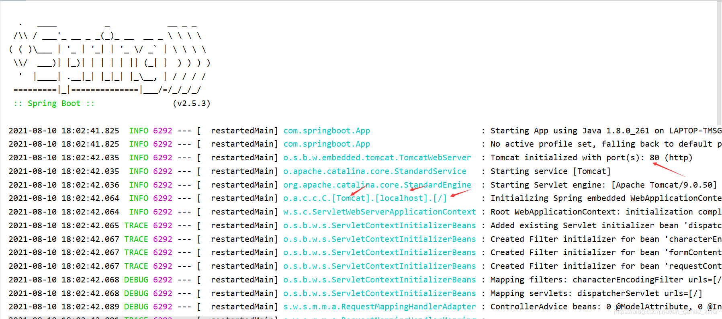722x319 pixels.
Task: Click message 'Created Filter initializer for bean formContent'
Action: pos(606,252)
